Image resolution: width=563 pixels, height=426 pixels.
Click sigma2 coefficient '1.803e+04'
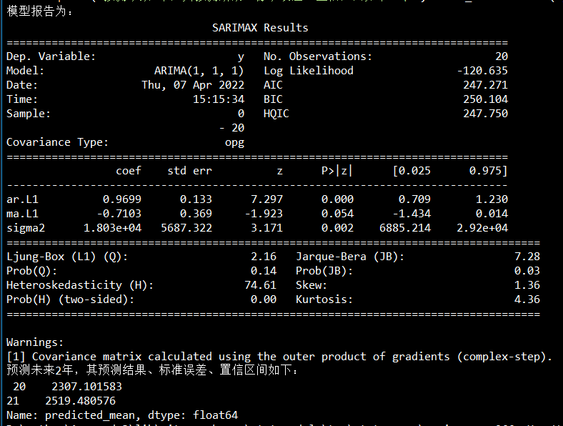pyautogui.click(x=112, y=228)
